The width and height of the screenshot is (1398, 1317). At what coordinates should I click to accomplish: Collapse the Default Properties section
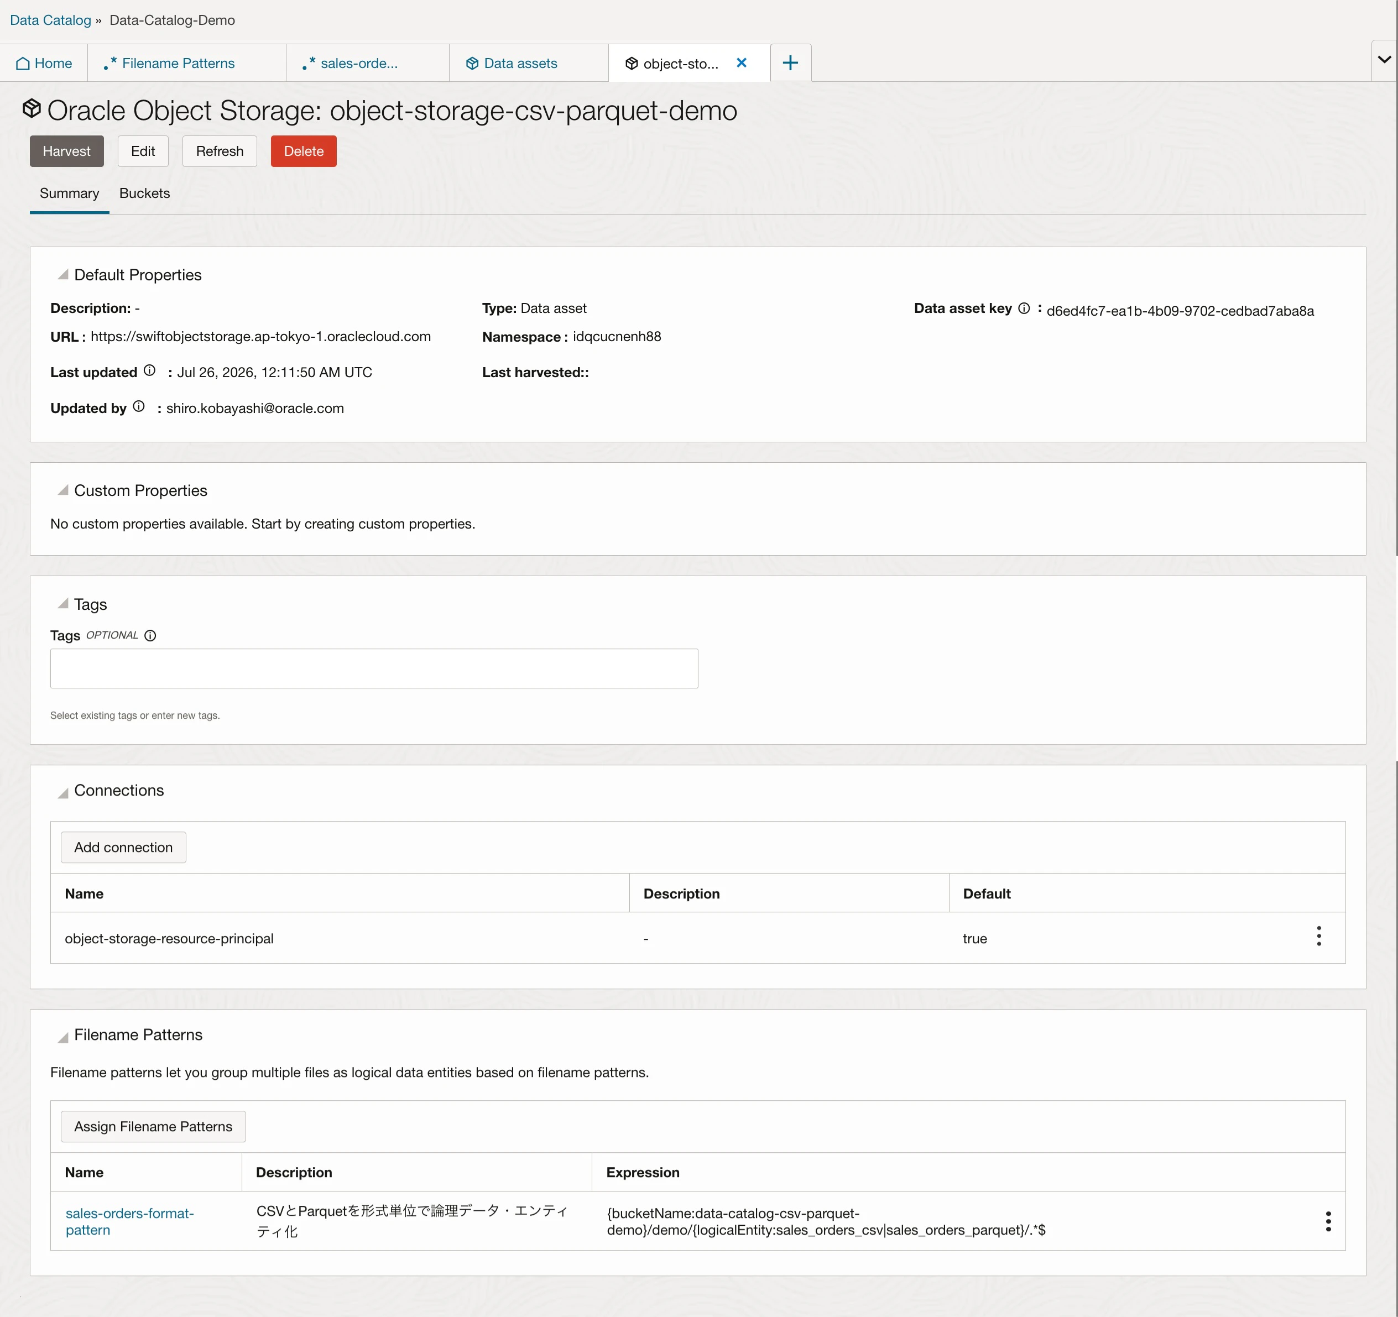(x=62, y=274)
